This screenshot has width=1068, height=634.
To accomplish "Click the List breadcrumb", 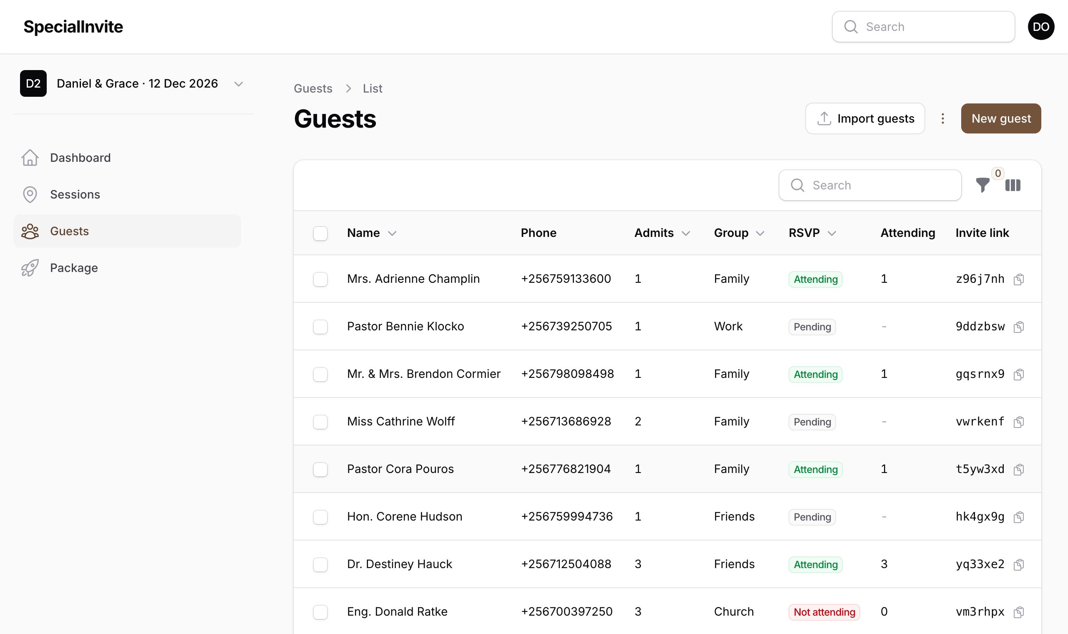I will (x=373, y=88).
